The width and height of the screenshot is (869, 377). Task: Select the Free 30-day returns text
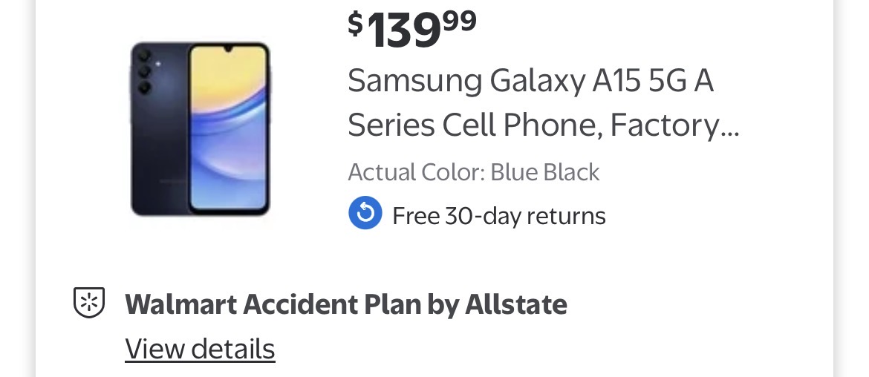[x=498, y=216]
